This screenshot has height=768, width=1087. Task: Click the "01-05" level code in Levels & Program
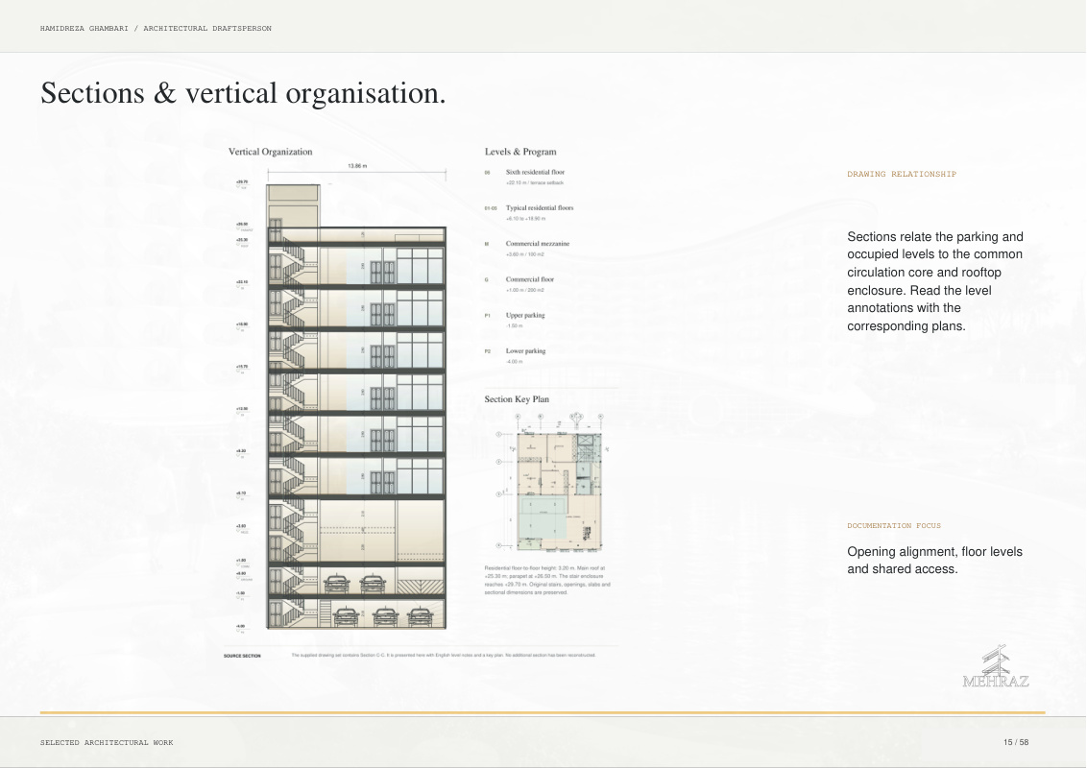(x=491, y=208)
